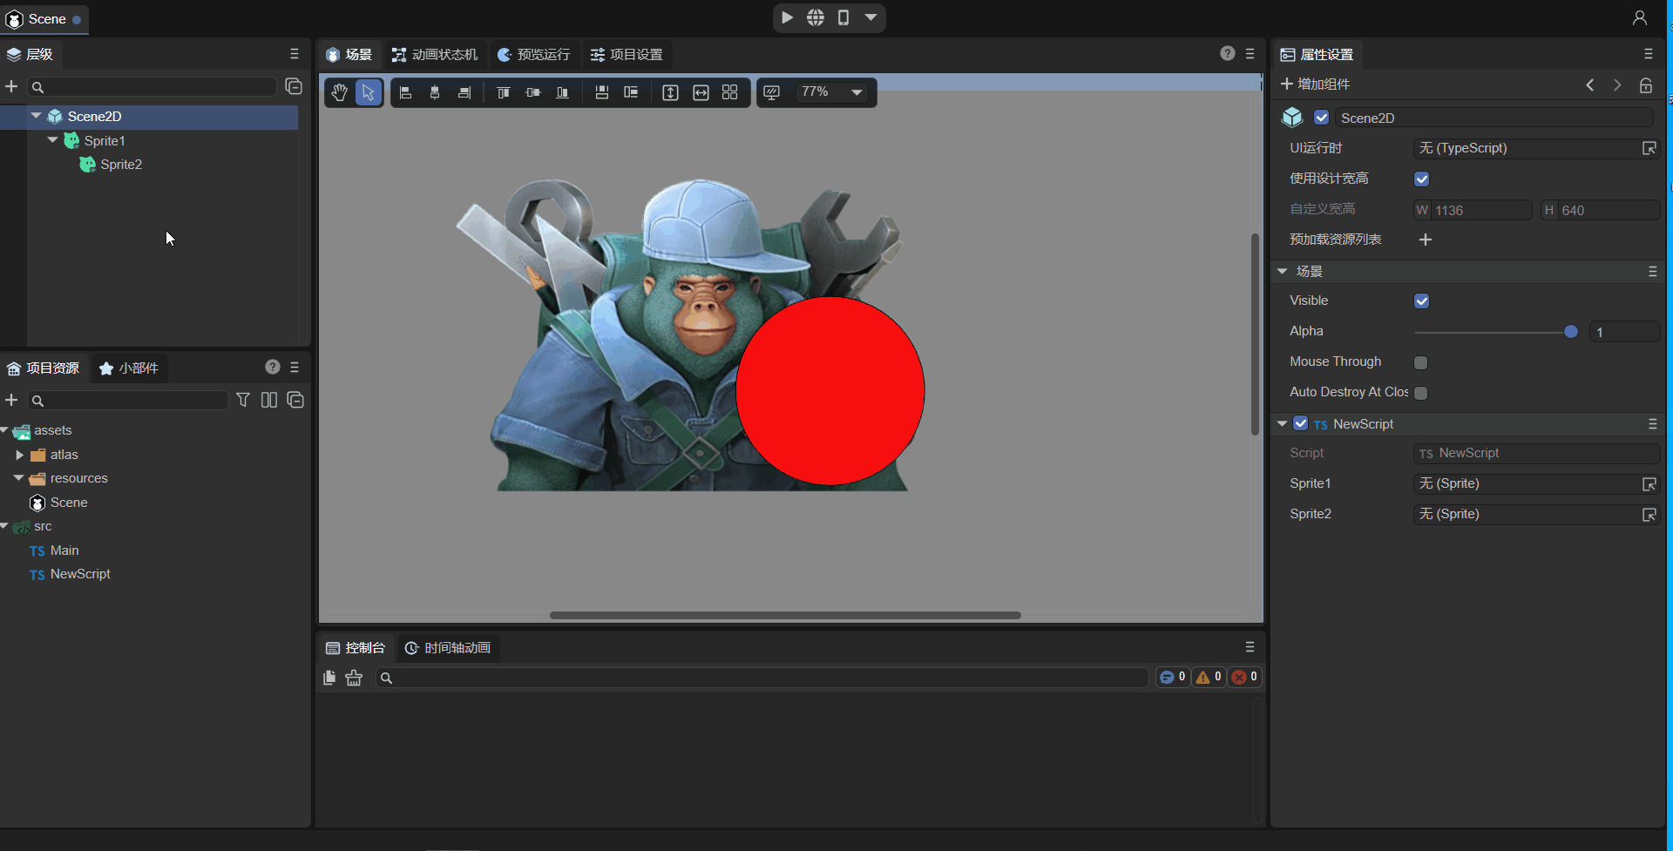Open the 77% zoom dropdown
This screenshot has width=1673, height=851.
point(857,92)
